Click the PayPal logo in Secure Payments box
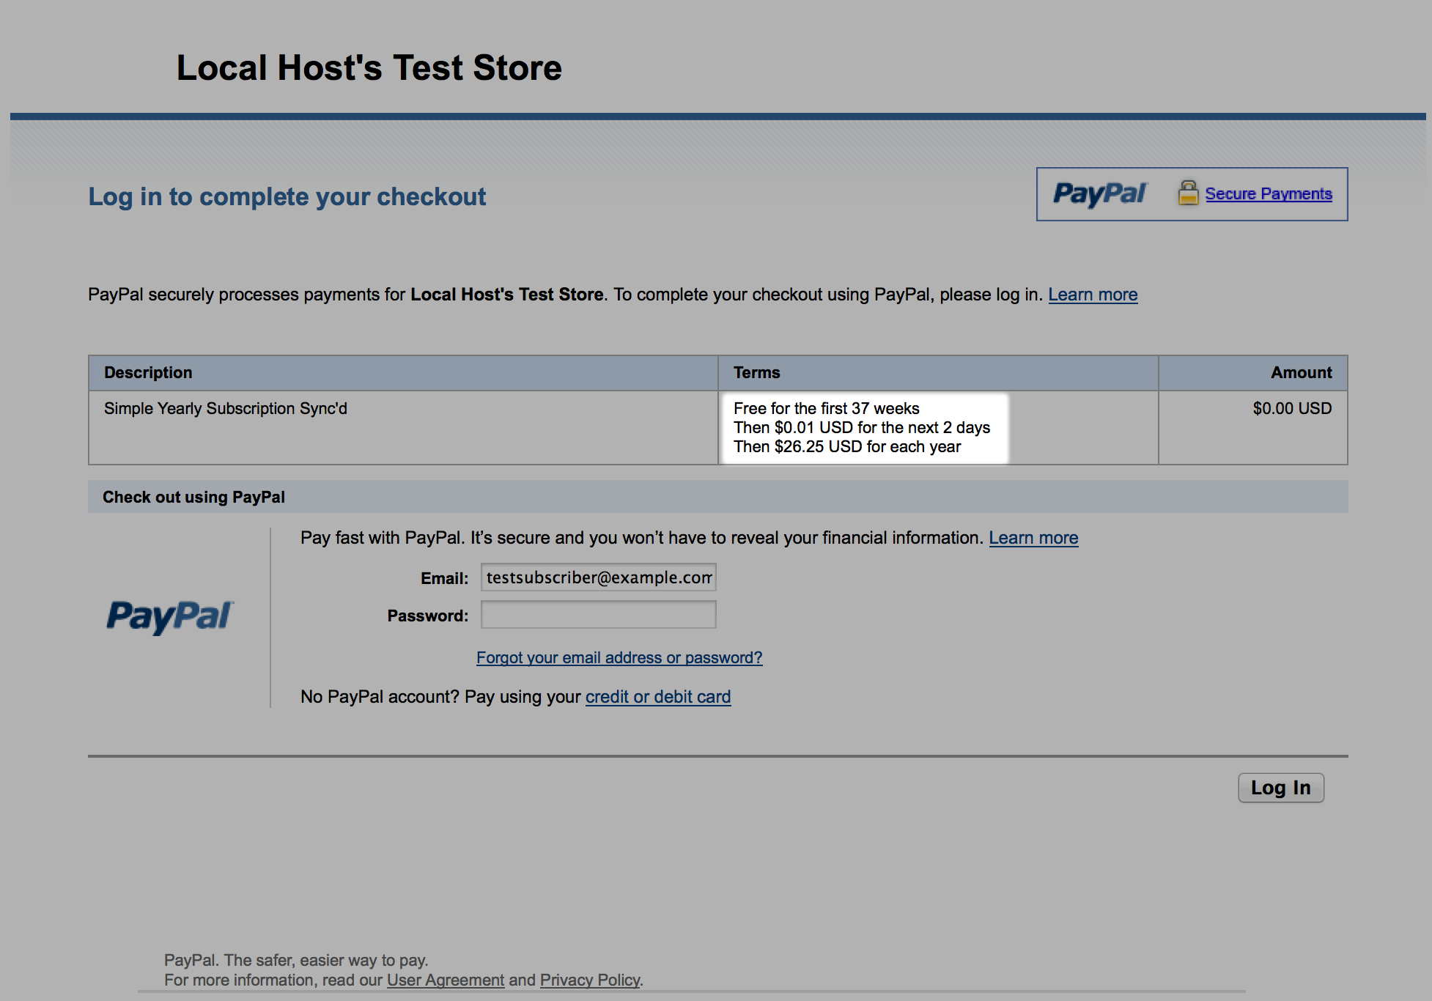Image resolution: width=1432 pixels, height=1001 pixels. pyautogui.click(x=1099, y=194)
